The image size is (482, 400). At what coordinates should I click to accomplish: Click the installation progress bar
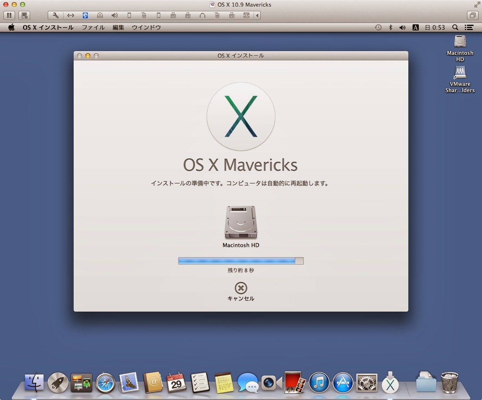[x=241, y=261]
